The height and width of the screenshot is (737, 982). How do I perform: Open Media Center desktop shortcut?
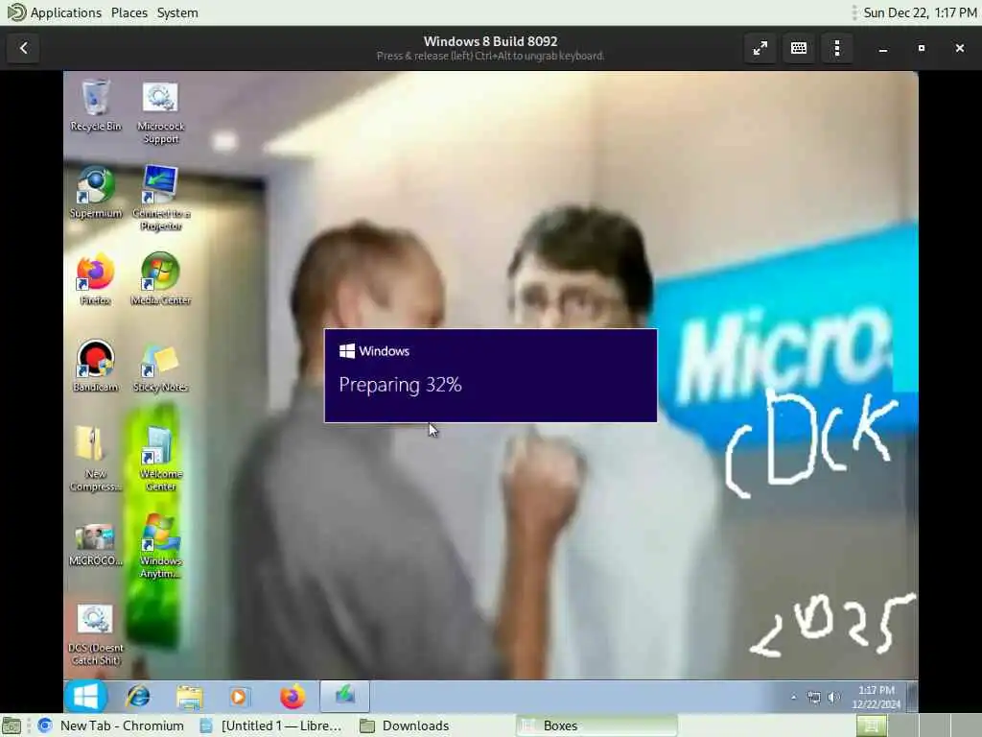pos(161,279)
